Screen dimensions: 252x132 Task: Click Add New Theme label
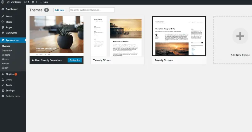pos(240,55)
